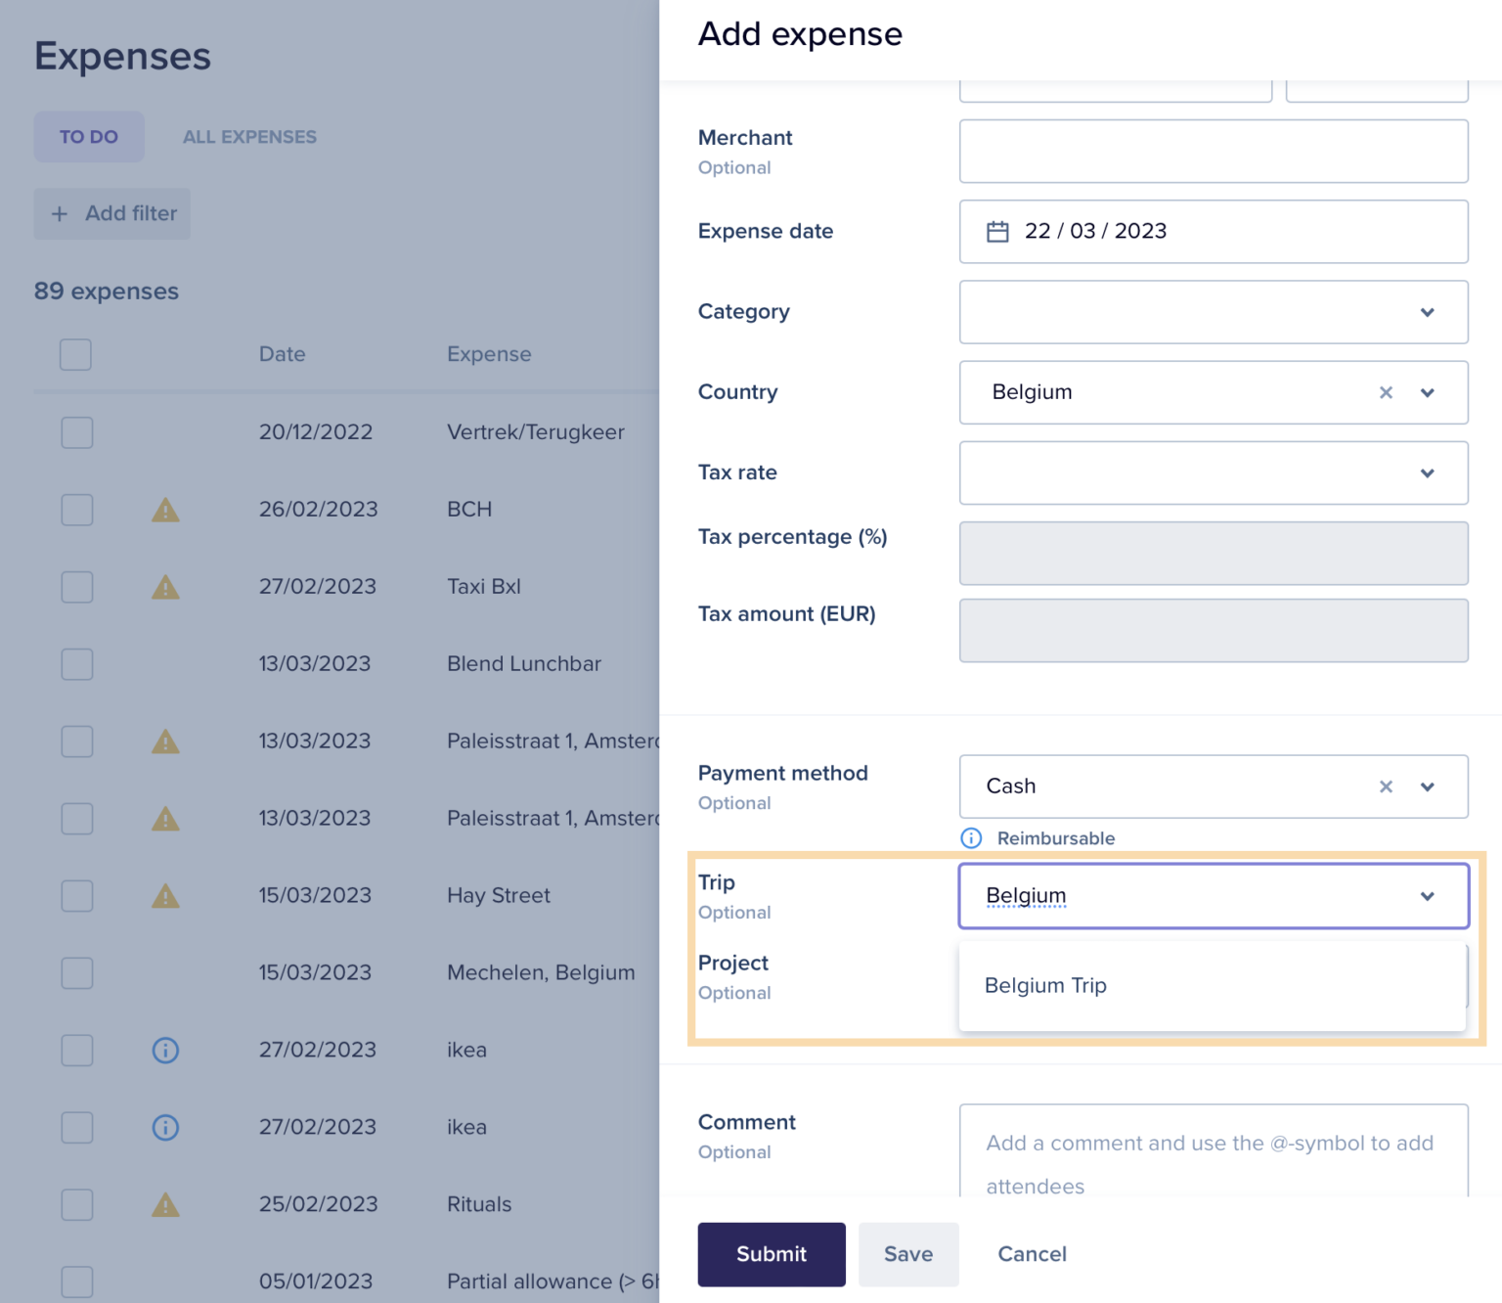This screenshot has width=1502, height=1303.
Task: Open the date picker calendar icon
Action: coord(997,232)
